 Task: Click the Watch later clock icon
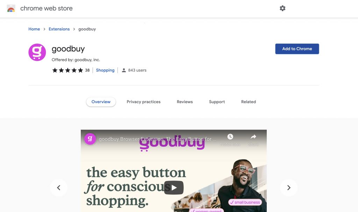click(230, 137)
